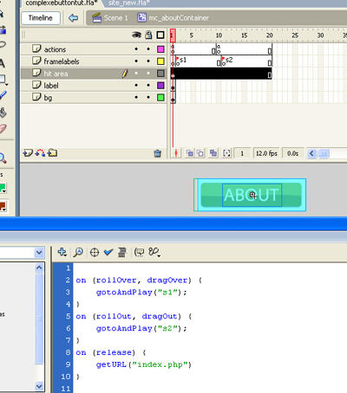
Task: Click green outline swatch of bg layer
Action: pyautogui.click(x=160, y=98)
